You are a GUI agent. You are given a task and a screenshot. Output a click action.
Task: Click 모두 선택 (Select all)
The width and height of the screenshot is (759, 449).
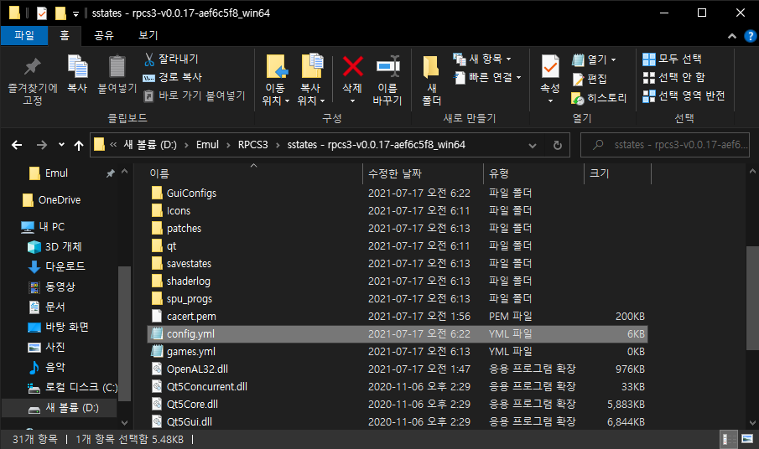tap(672, 59)
